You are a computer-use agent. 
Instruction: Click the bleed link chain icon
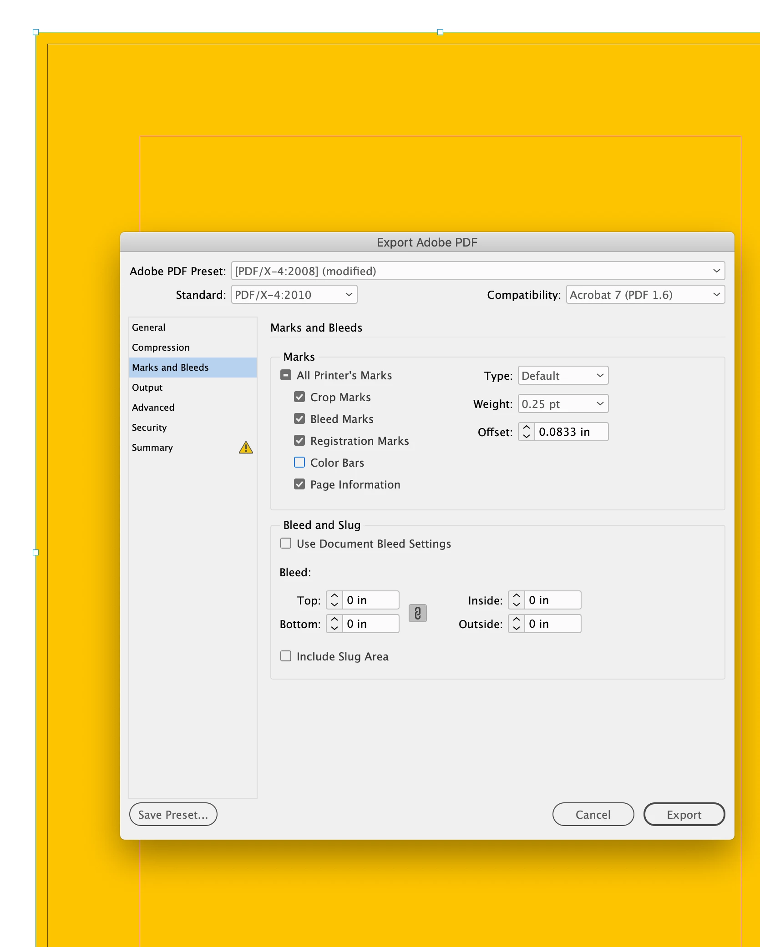tap(417, 613)
